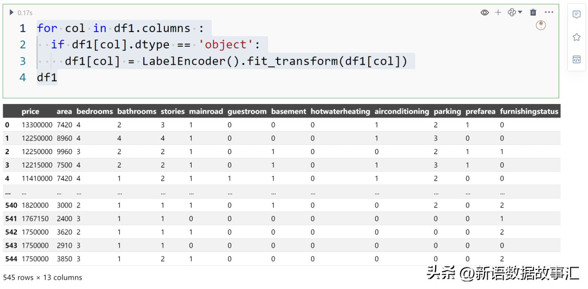This screenshot has height=289, width=588.
Task: Toggle cell visibility with the eye icon
Action: click(x=485, y=13)
